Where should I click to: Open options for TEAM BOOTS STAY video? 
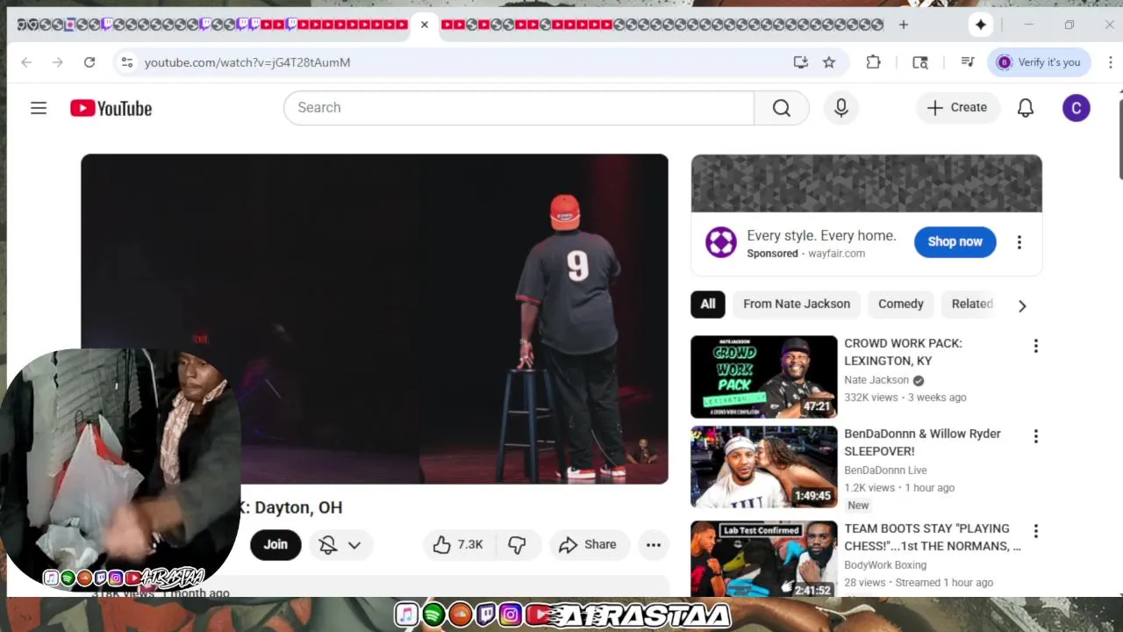[1035, 531]
